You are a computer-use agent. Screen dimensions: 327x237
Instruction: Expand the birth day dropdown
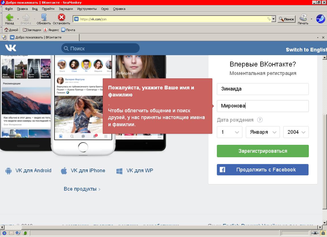tap(230, 132)
